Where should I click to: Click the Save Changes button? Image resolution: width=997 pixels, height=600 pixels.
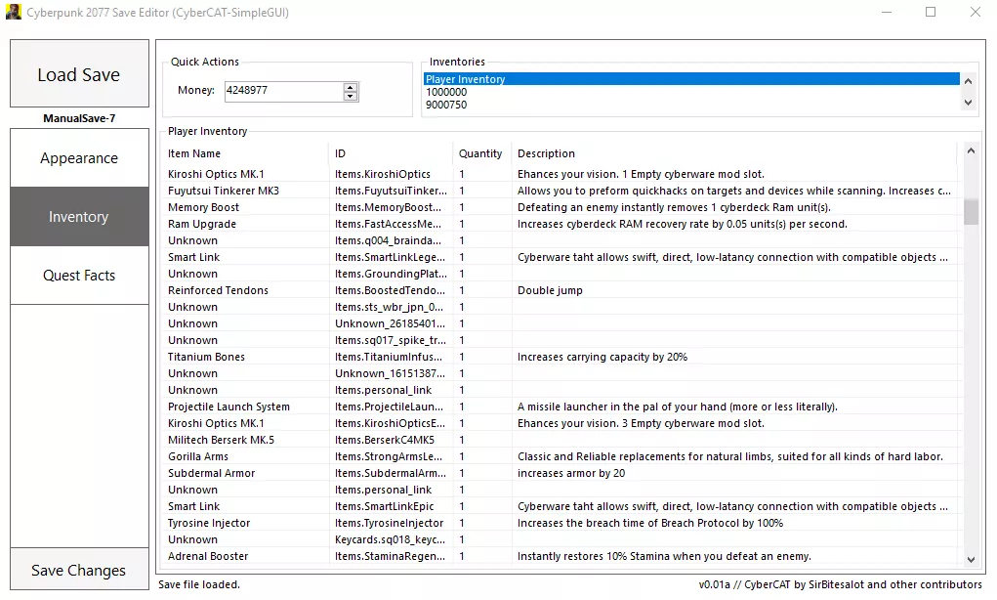pyautogui.click(x=79, y=570)
